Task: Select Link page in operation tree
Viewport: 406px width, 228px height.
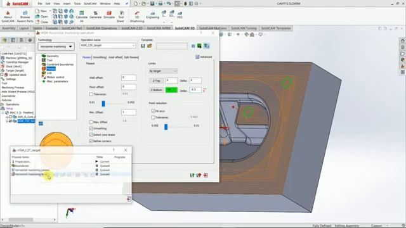Action: [x=49, y=73]
